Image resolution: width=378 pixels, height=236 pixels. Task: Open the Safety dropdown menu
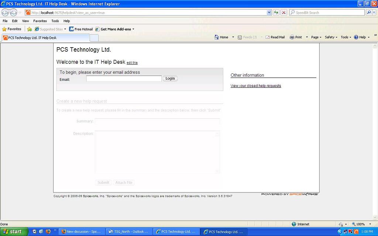pos(330,37)
